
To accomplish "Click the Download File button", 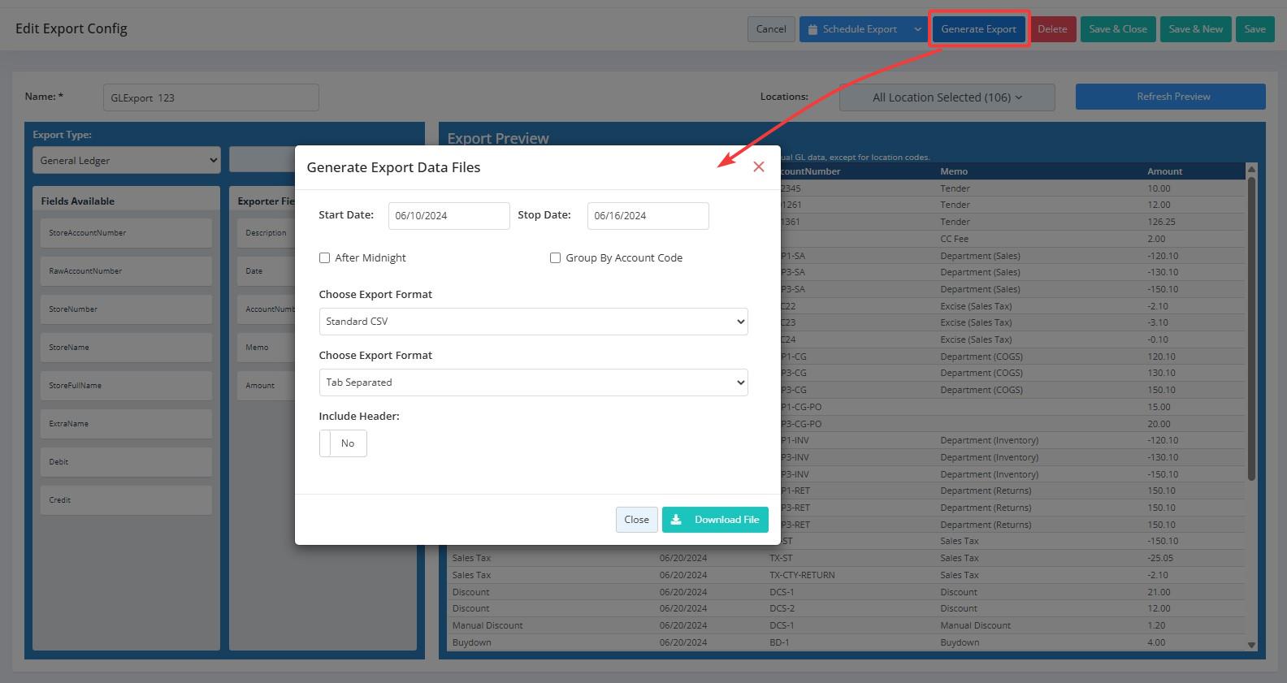I will click(x=715, y=520).
